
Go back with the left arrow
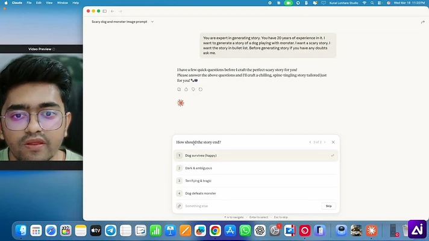(x=113, y=11)
